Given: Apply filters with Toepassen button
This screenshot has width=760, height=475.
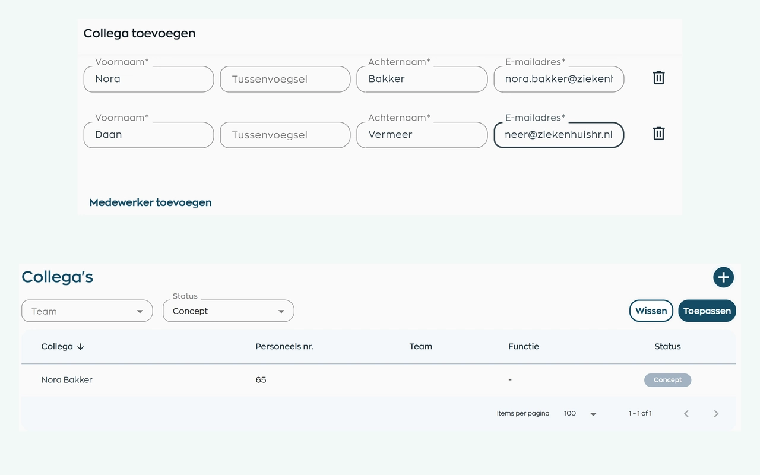Looking at the screenshot, I should pos(707,311).
